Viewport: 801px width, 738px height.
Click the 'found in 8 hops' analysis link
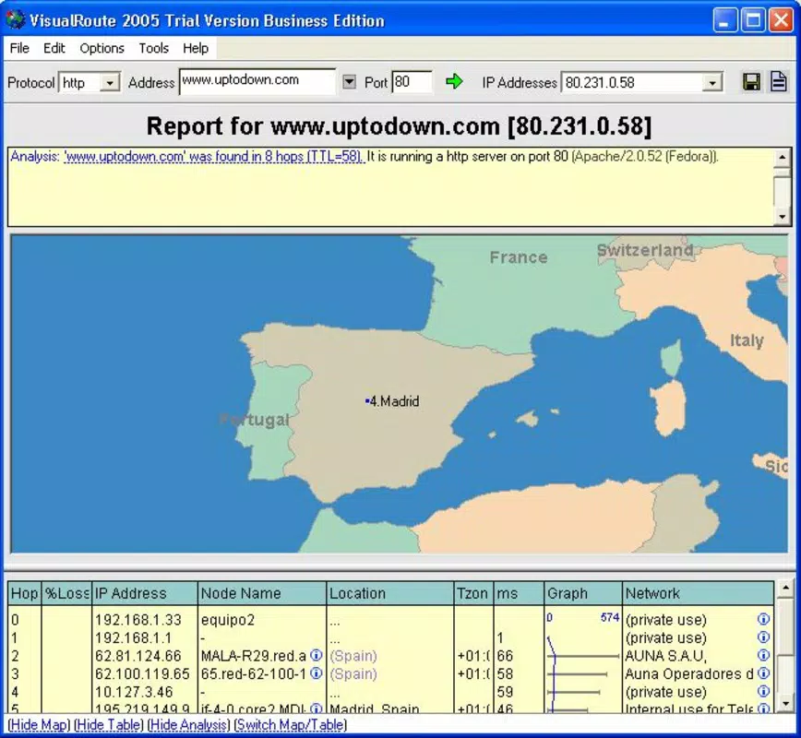(214, 156)
